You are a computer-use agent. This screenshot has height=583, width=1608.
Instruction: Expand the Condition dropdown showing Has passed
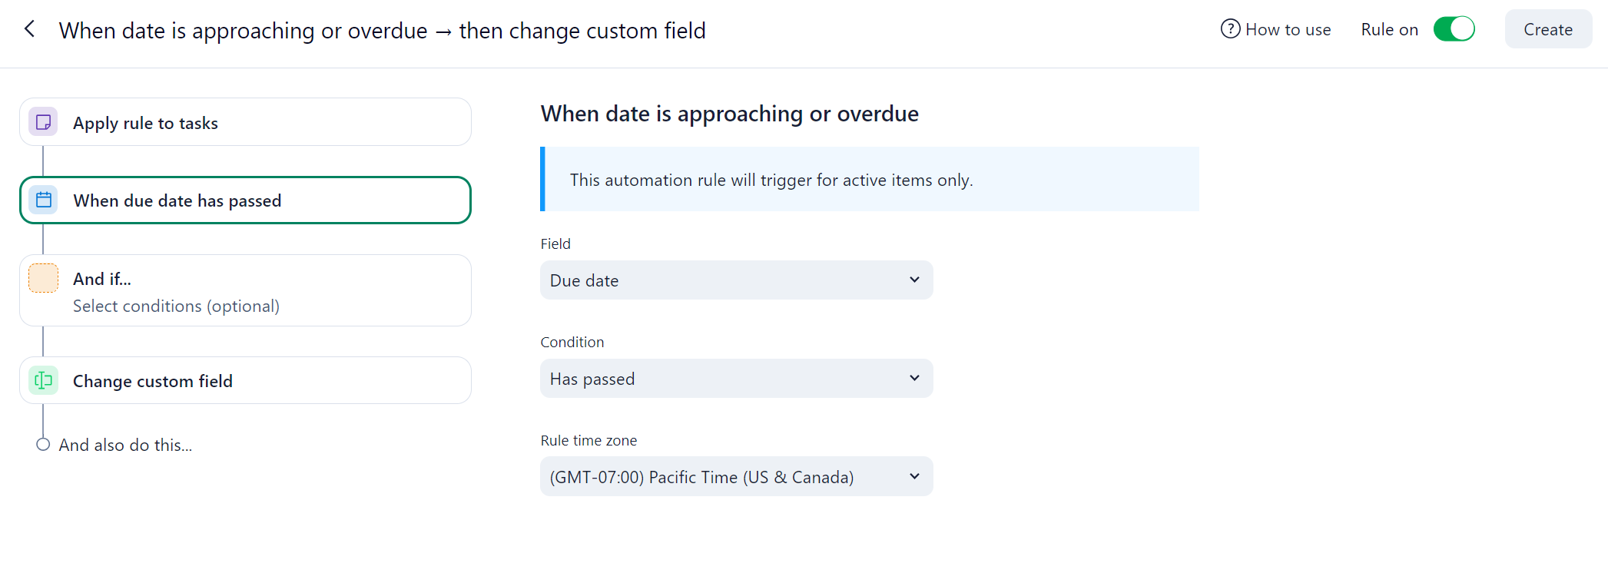click(735, 379)
